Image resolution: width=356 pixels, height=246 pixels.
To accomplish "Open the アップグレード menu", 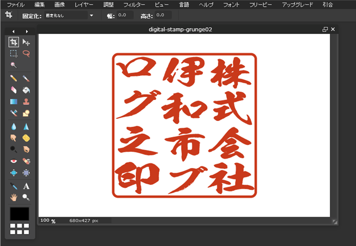I will tap(297, 5).
